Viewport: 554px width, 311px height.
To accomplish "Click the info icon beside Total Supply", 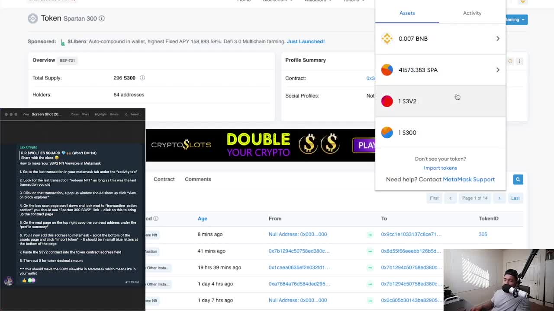I will click(142, 78).
